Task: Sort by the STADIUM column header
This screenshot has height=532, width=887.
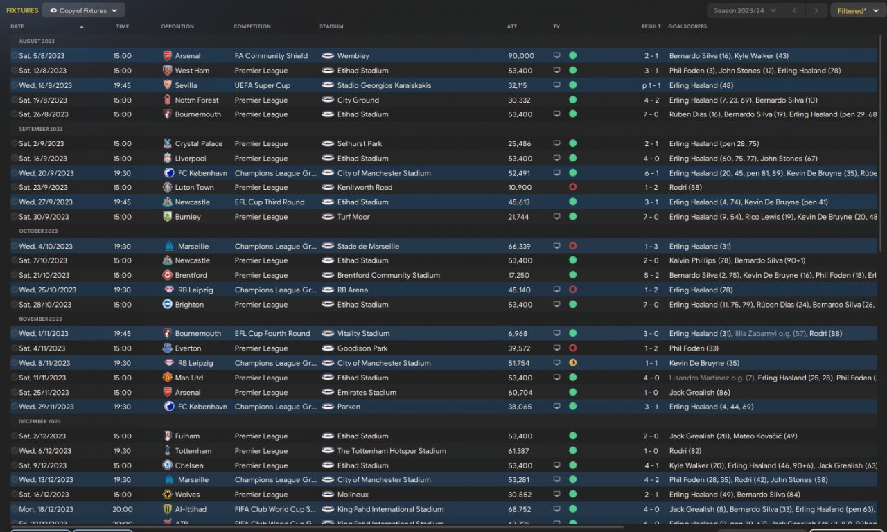Action: [331, 26]
